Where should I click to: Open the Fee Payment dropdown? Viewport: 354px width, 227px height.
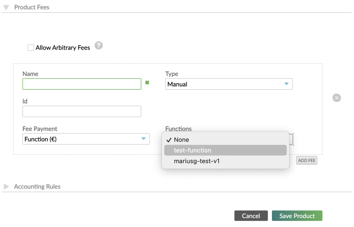(86, 139)
